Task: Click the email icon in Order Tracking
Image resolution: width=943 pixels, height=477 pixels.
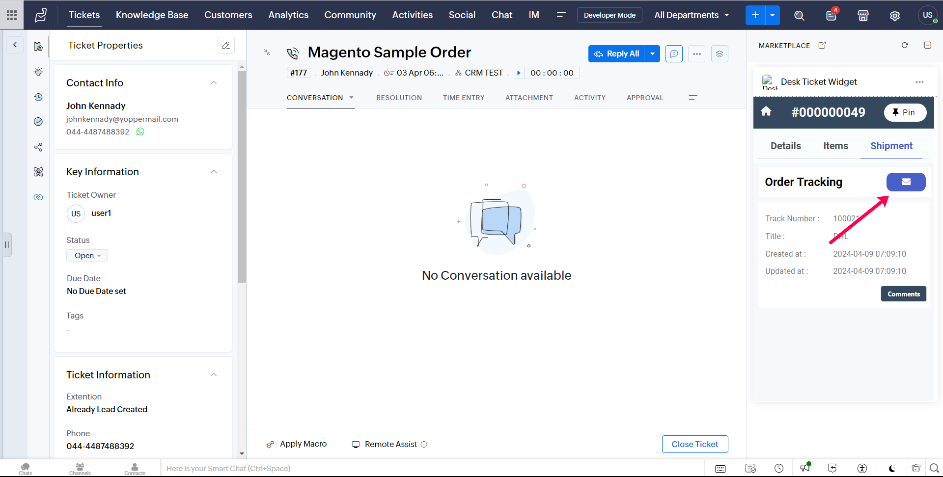Action: [x=905, y=182]
